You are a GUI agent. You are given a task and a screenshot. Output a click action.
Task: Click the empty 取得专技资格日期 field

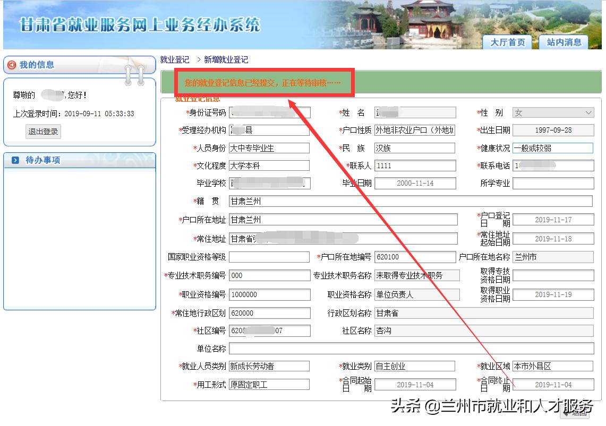click(553, 275)
